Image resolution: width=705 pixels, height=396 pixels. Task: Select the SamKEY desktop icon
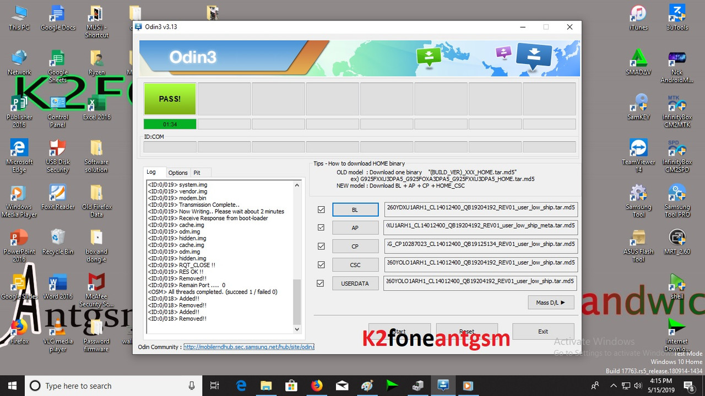click(638, 107)
